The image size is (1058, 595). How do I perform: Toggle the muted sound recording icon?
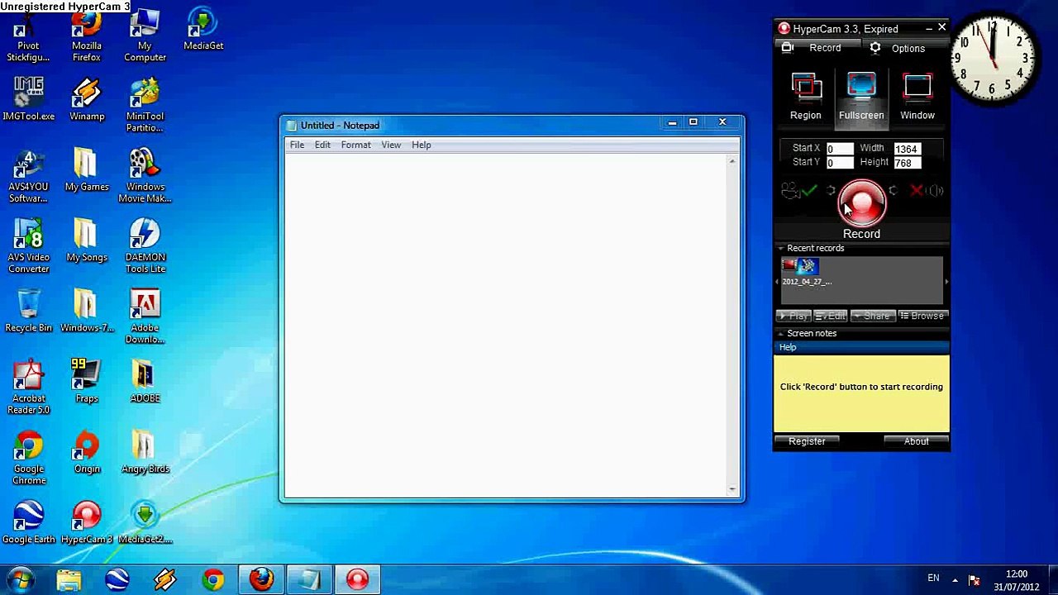(x=927, y=191)
